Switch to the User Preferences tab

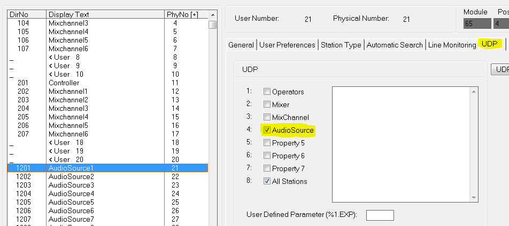(x=287, y=45)
